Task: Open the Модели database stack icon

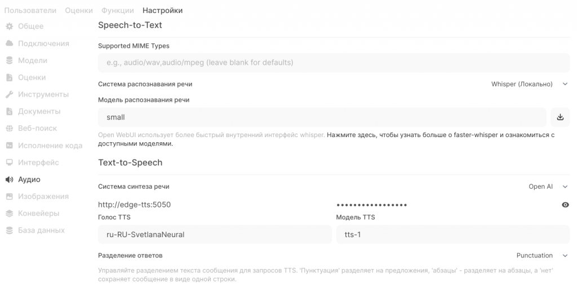Action: (x=10, y=61)
